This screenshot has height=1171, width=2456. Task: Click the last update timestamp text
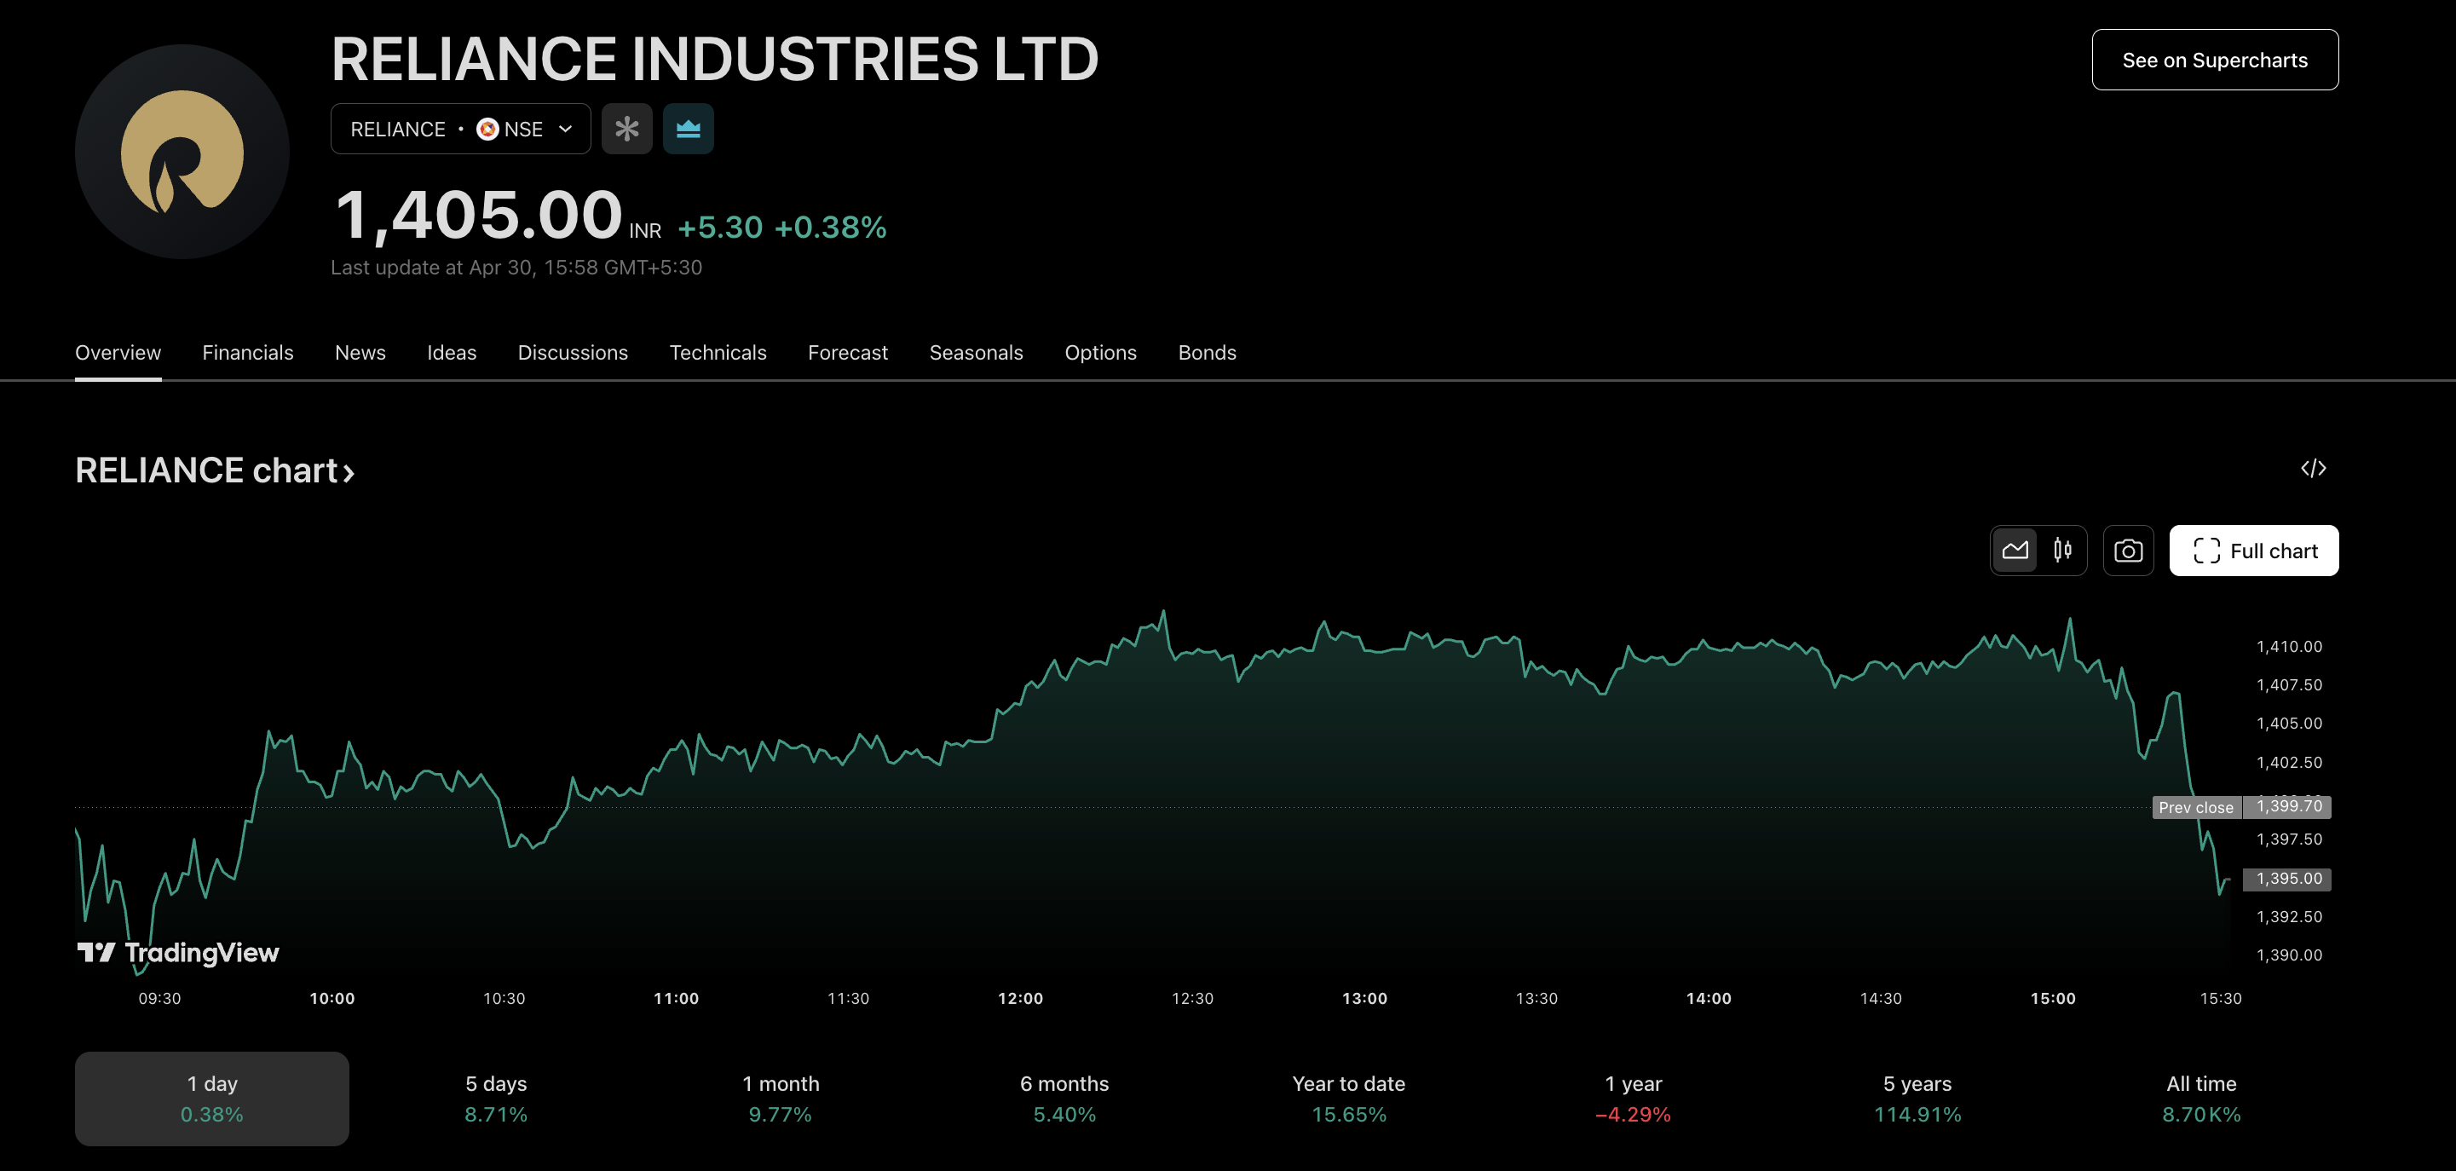[516, 268]
